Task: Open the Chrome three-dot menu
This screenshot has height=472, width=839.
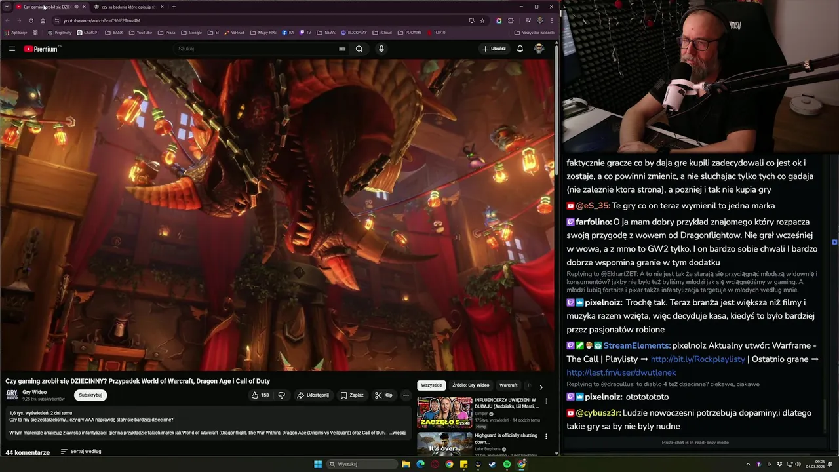Action: (x=551, y=20)
